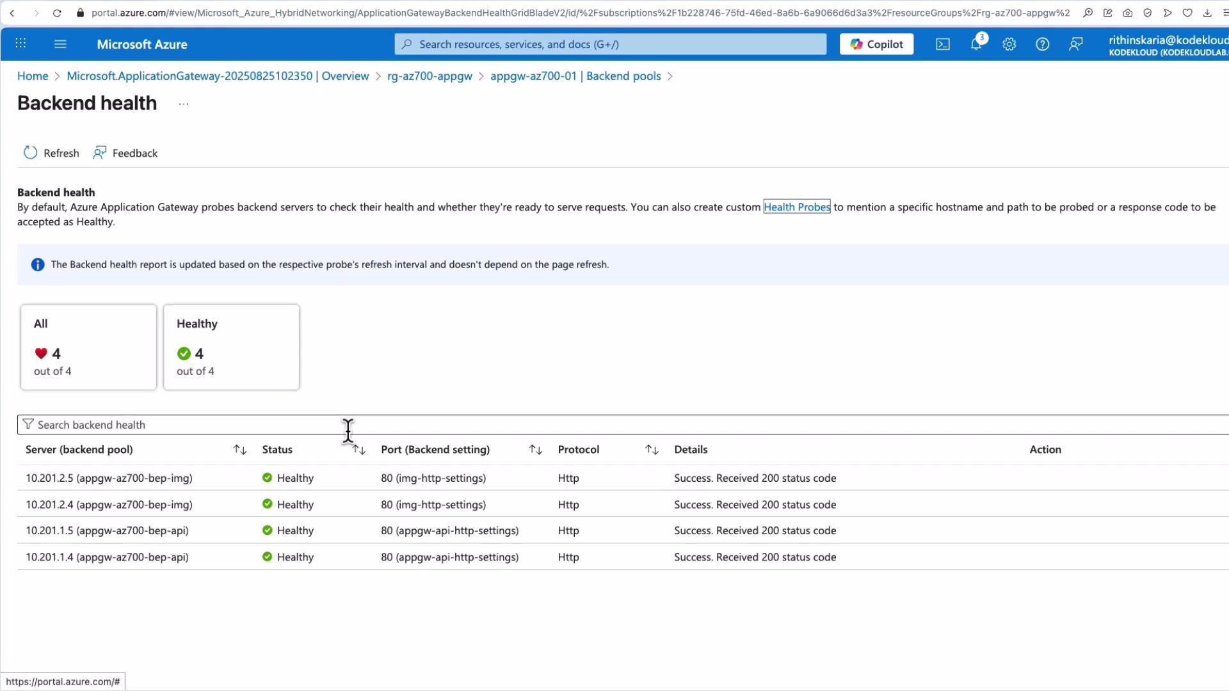Click the browser forward arrow
The height and width of the screenshot is (691, 1229).
(36, 13)
